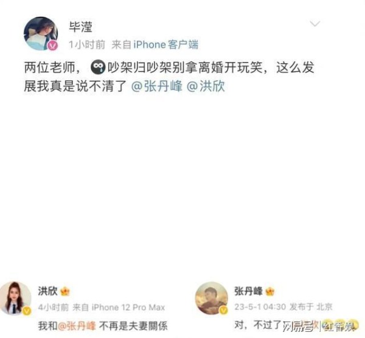Click the username 洪欣 in bottom post
This screenshot has width=365, height=338.
pos(47,291)
